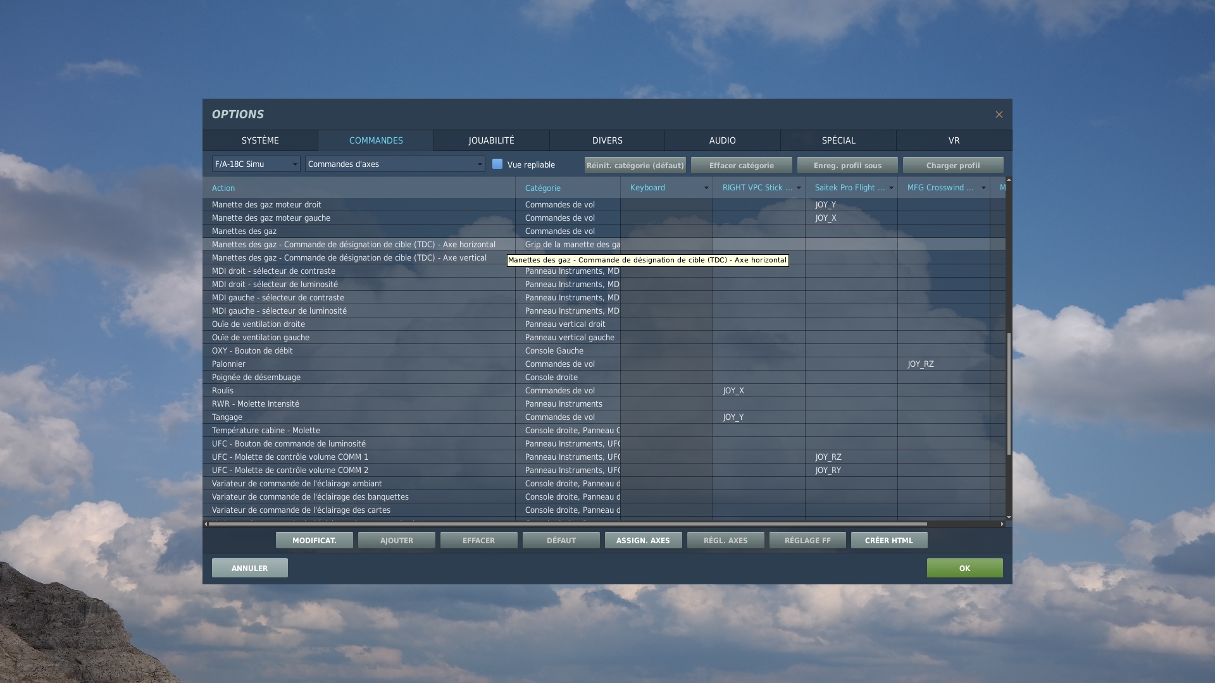Switch to the DIVERS tab
This screenshot has width=1215, height=683.
607,140
